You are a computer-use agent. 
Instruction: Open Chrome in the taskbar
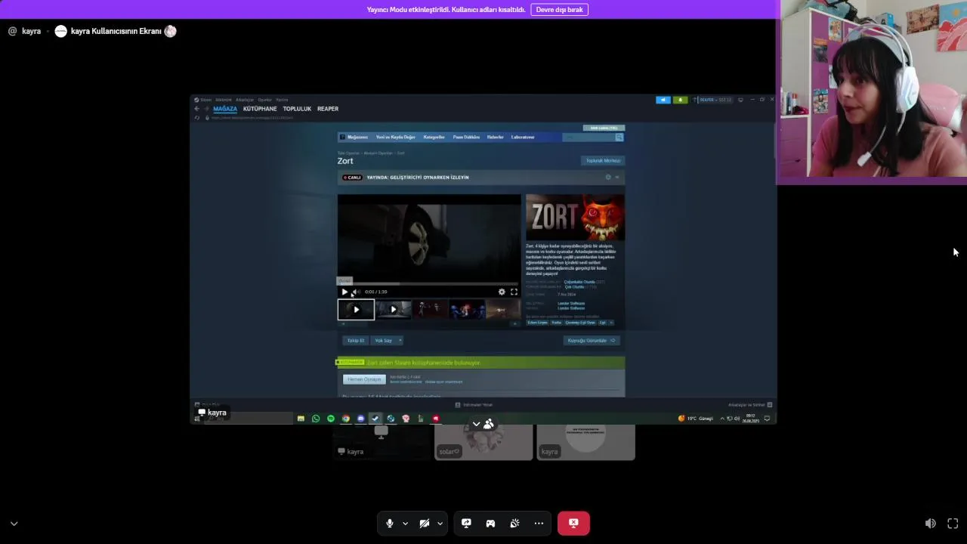point(346,419)
